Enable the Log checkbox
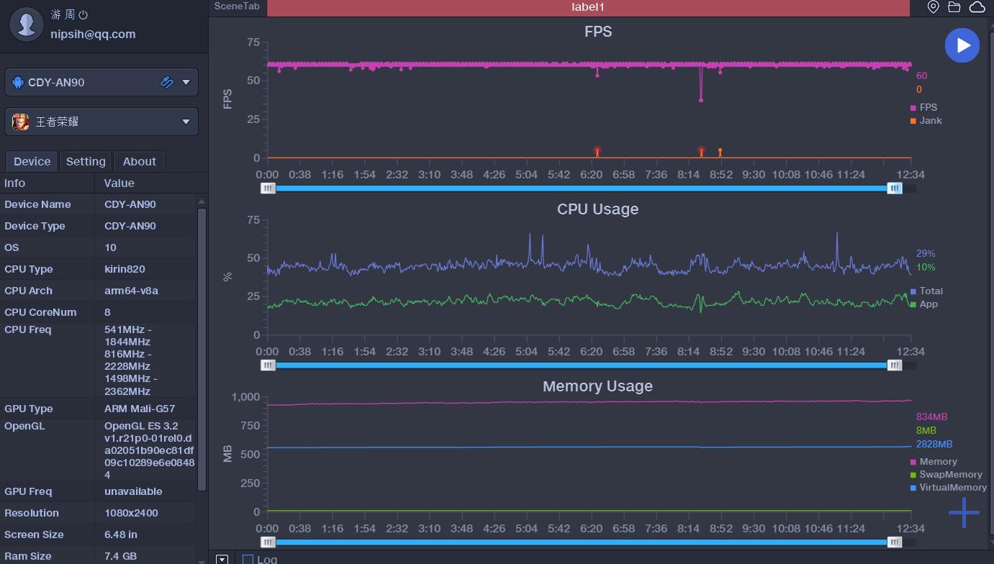 [248, 559]
